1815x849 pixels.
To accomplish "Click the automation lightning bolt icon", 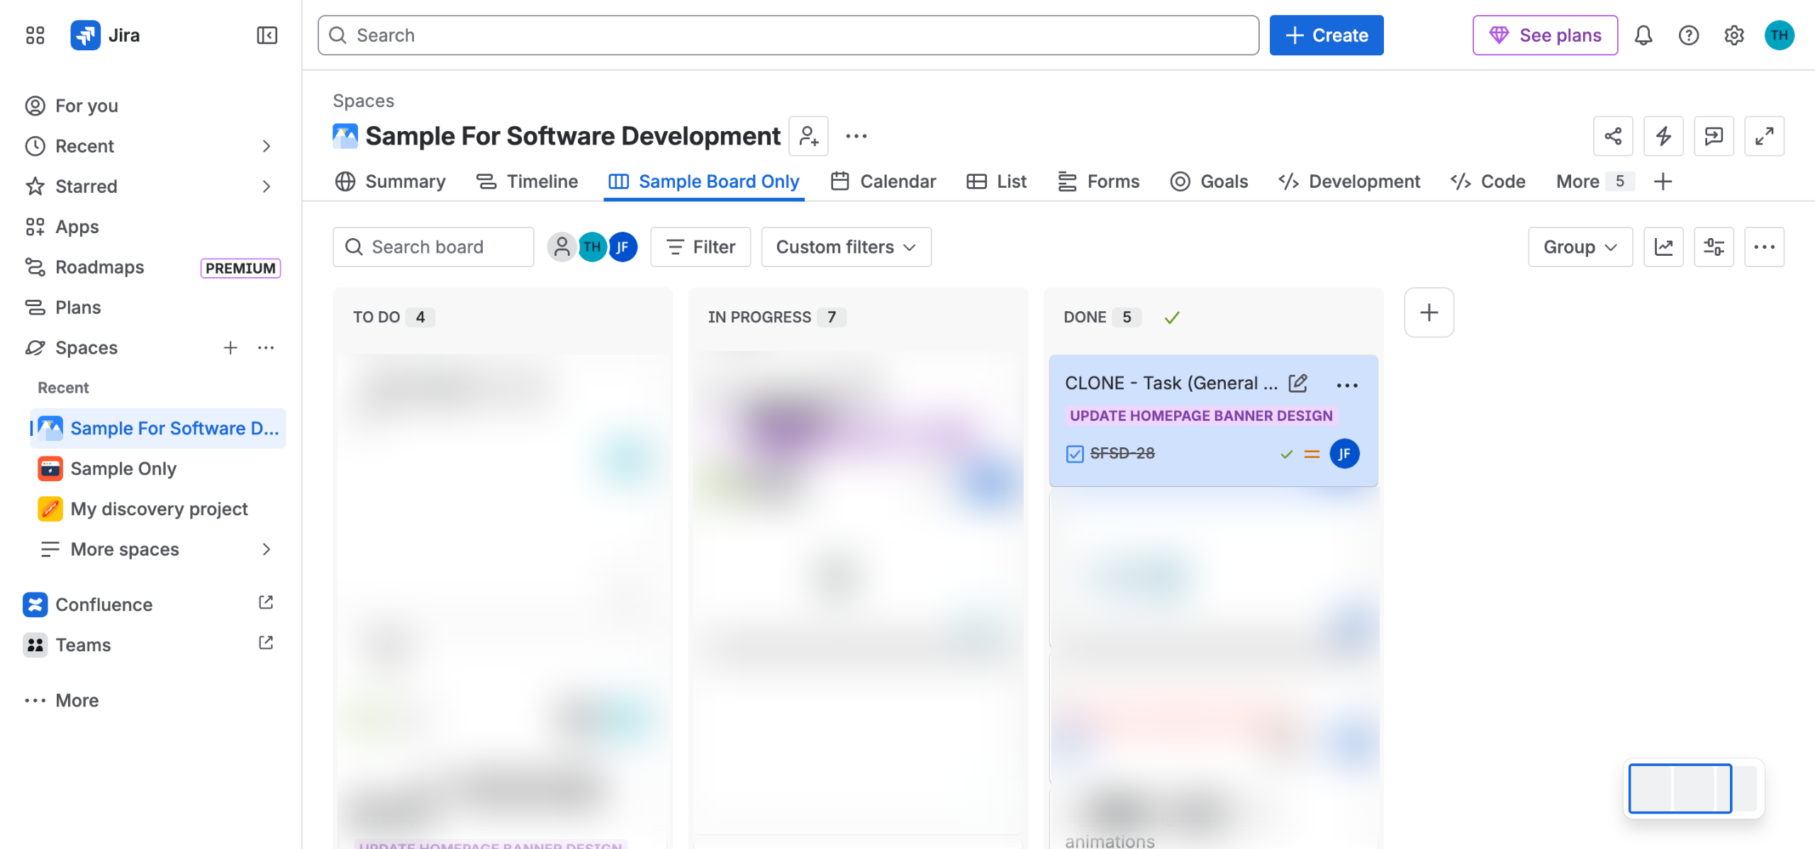I will [1663, 136].
